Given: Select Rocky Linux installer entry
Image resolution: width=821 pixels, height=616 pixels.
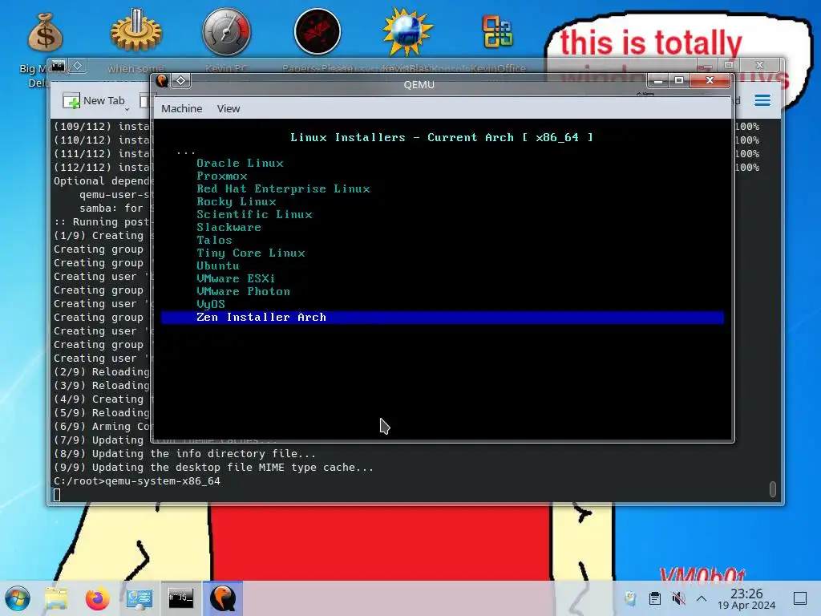Looking at the screenshot, I should [x=237, y=201].
